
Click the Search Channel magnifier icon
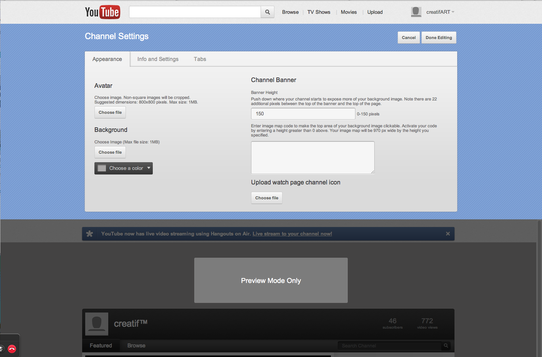(x=446, y=345)
